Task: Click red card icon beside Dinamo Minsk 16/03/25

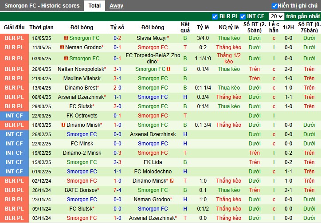Action: pyautogui.click(x=63, y=125)
